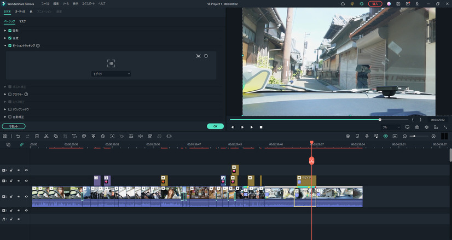Expand the 自動補正 section arrow
Viewport: 452px width, 240px height.
5,117
